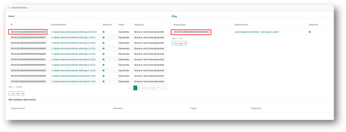Open document icon for Samlet aktindsigt (9 af 62)
Viewport: 346px width, 132px height.
[104, 82]
